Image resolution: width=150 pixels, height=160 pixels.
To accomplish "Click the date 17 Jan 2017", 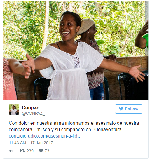I will click(42, 143).
